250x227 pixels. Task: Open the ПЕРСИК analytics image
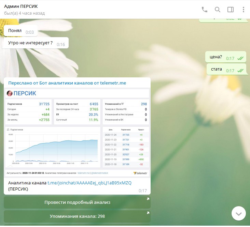77,133
